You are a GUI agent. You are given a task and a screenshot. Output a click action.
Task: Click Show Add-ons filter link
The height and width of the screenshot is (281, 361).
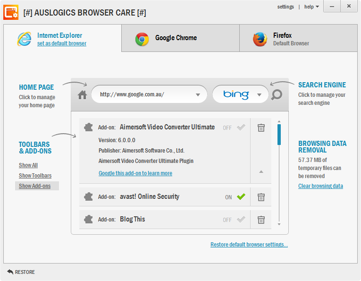click(x=35, y=186)
